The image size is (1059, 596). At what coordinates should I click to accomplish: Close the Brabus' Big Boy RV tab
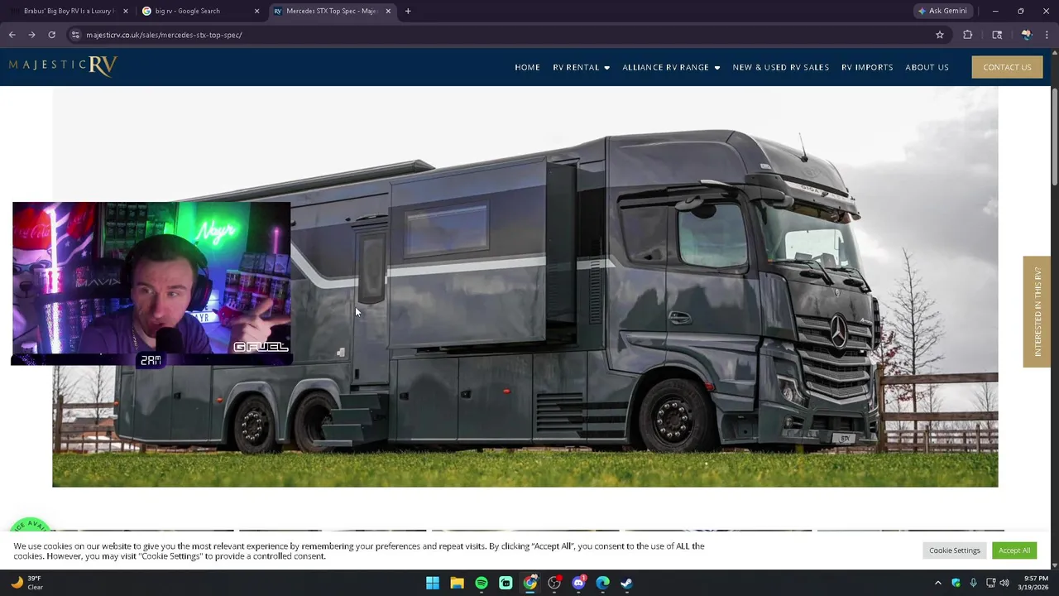[126, 11]
